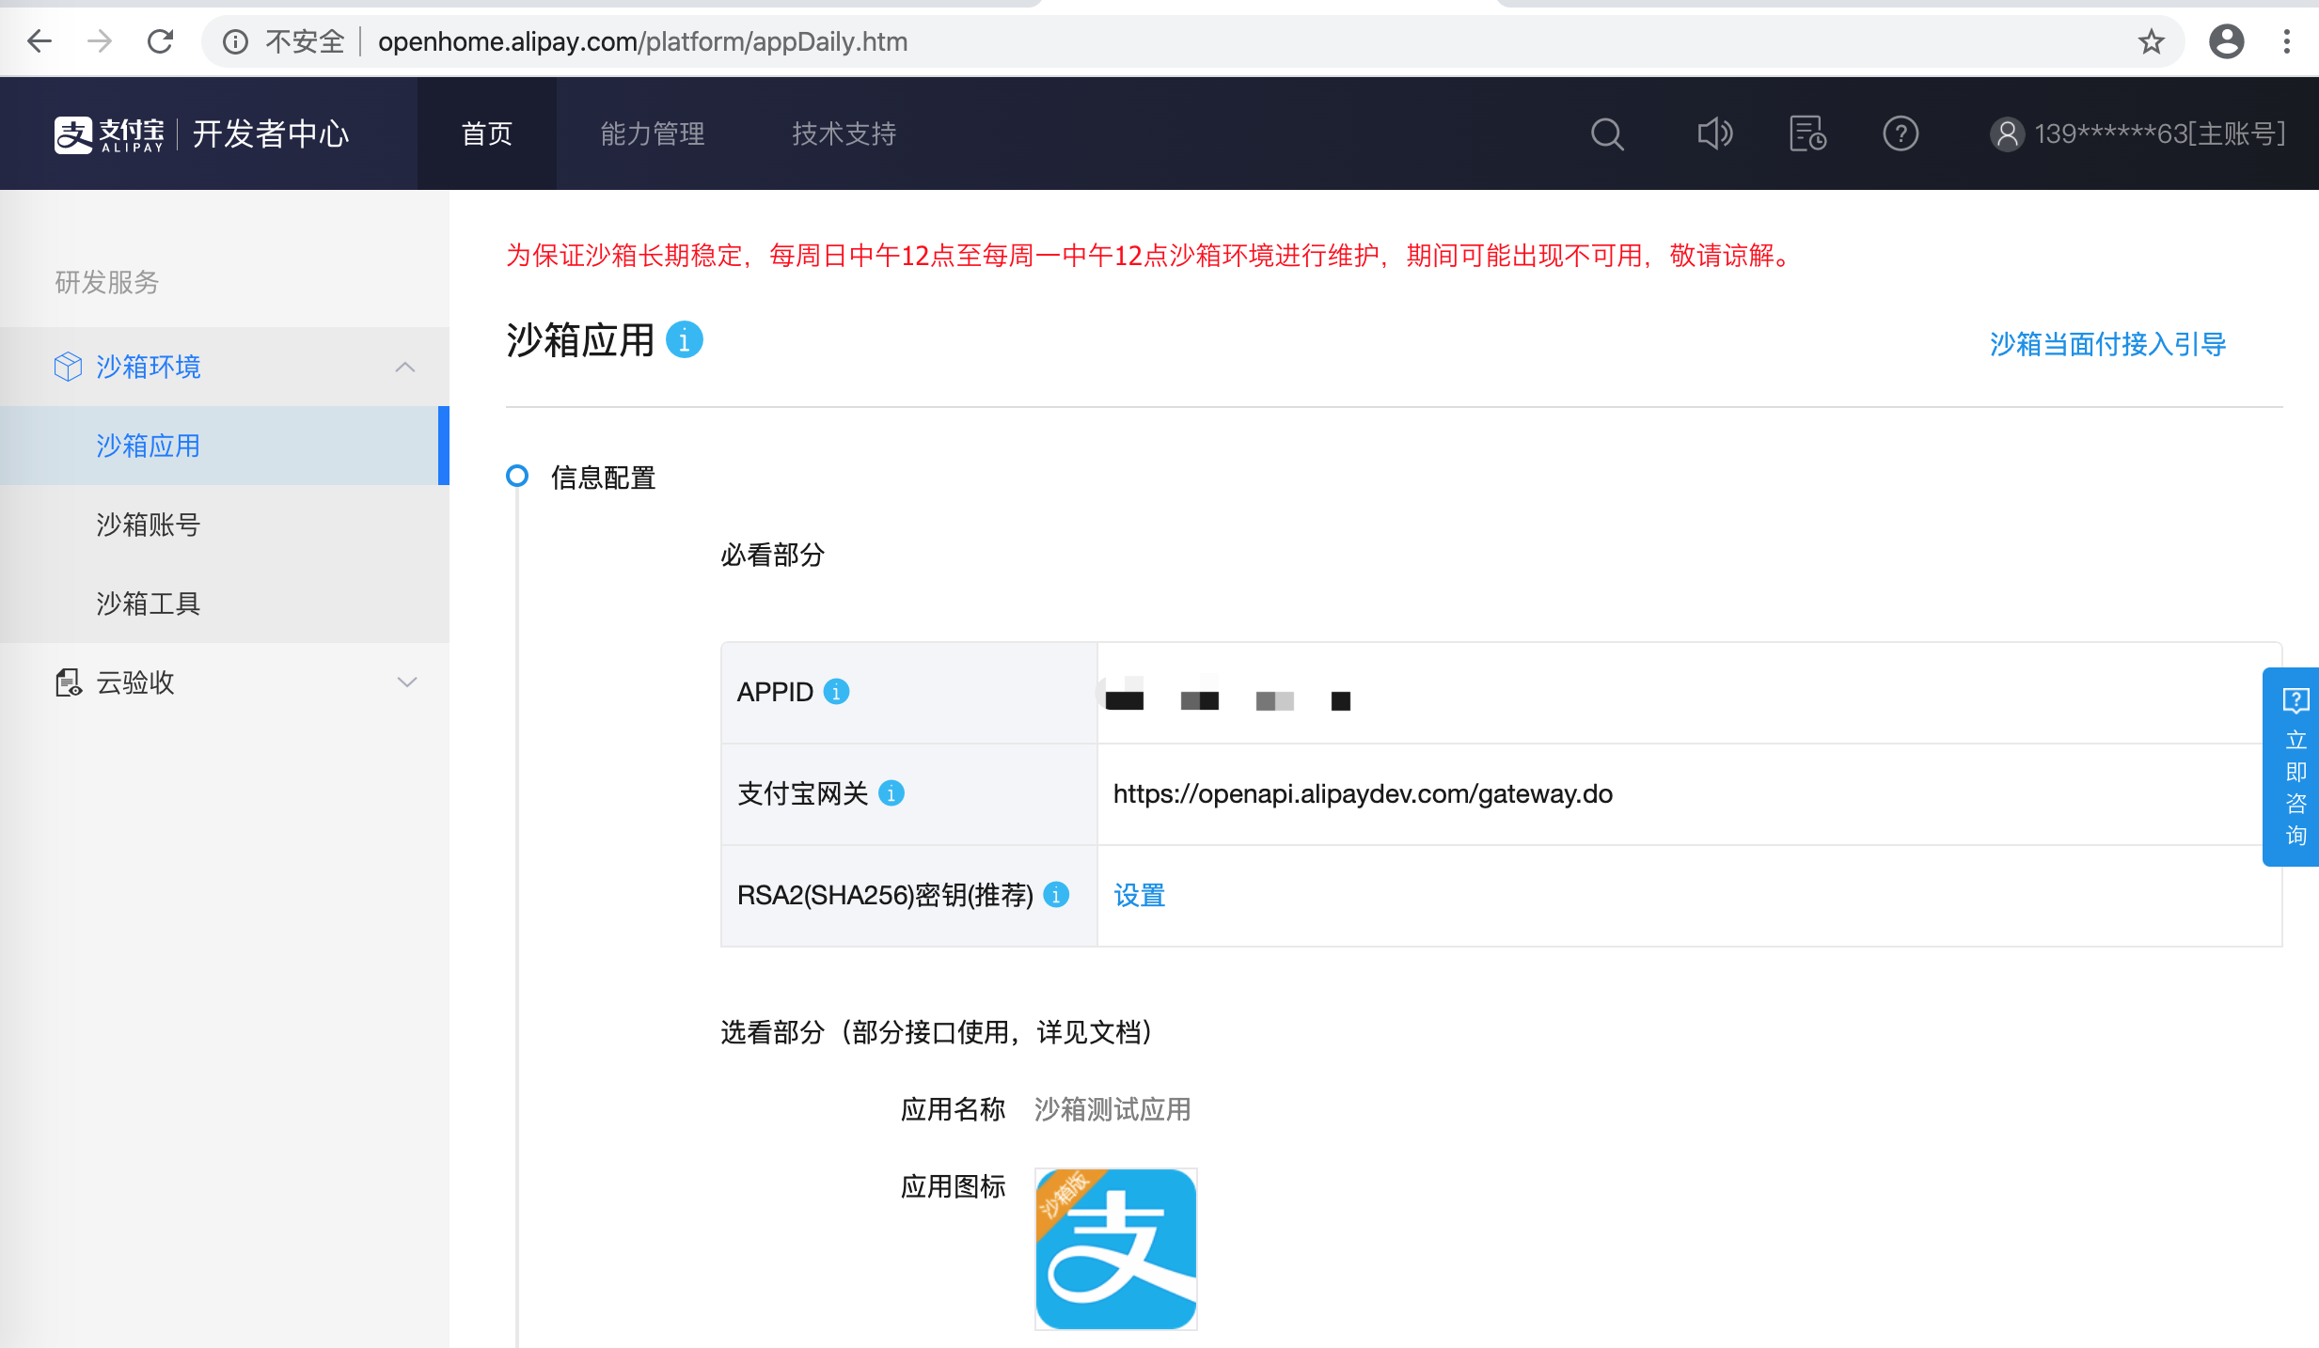The width and height of the screenshot is (2319, 1348).
Task: Click the 信息配置 step circle marker
Action: pos(517,476)
